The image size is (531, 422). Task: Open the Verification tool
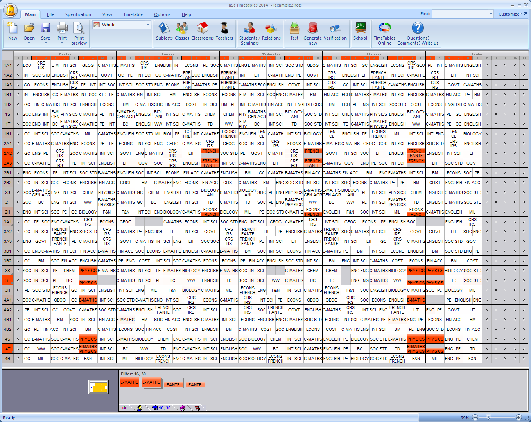tap(335, 32)
